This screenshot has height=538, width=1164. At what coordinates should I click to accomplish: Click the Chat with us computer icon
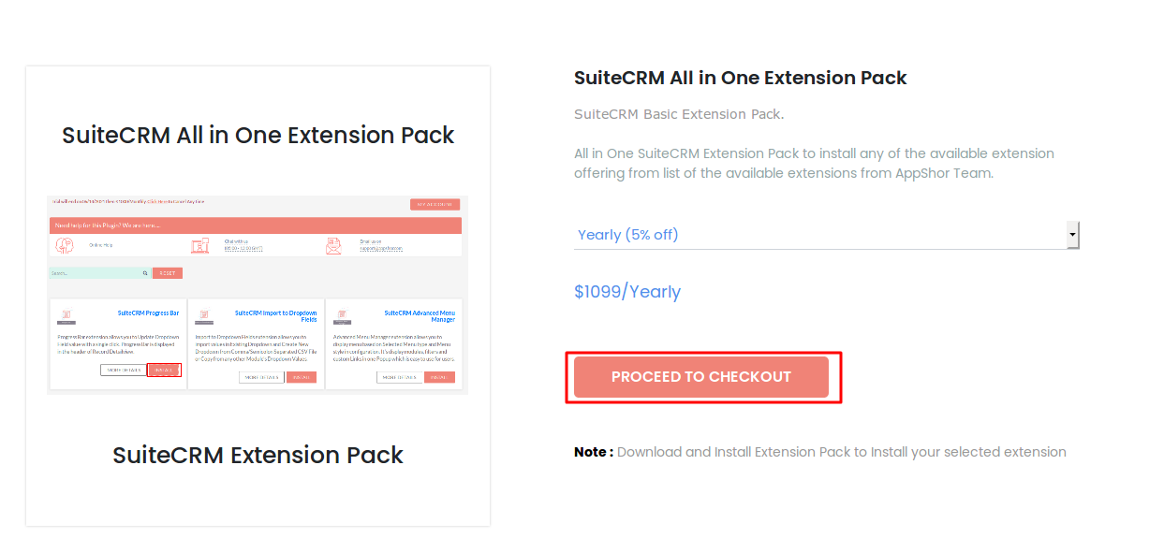pos(199,245)
